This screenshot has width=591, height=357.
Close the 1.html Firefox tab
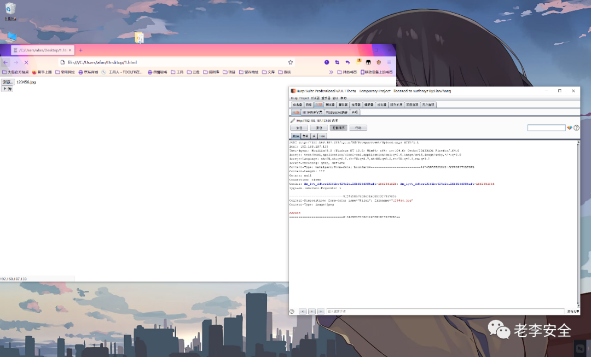pyautogui.click(x=70, y=50)
